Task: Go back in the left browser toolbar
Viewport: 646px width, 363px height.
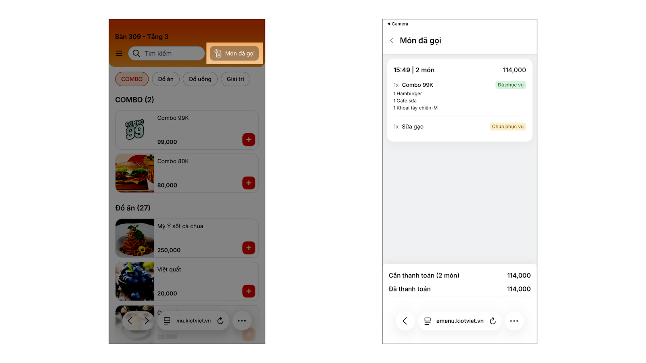Action: pos(130,321)
